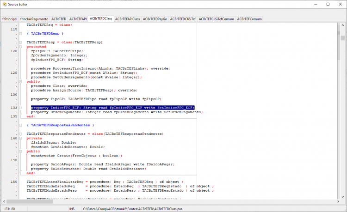Click 'constructor Create(FreeObjects : boolean);' line
347x212 pixels.
pyautogui.click(x=76, y=156)
